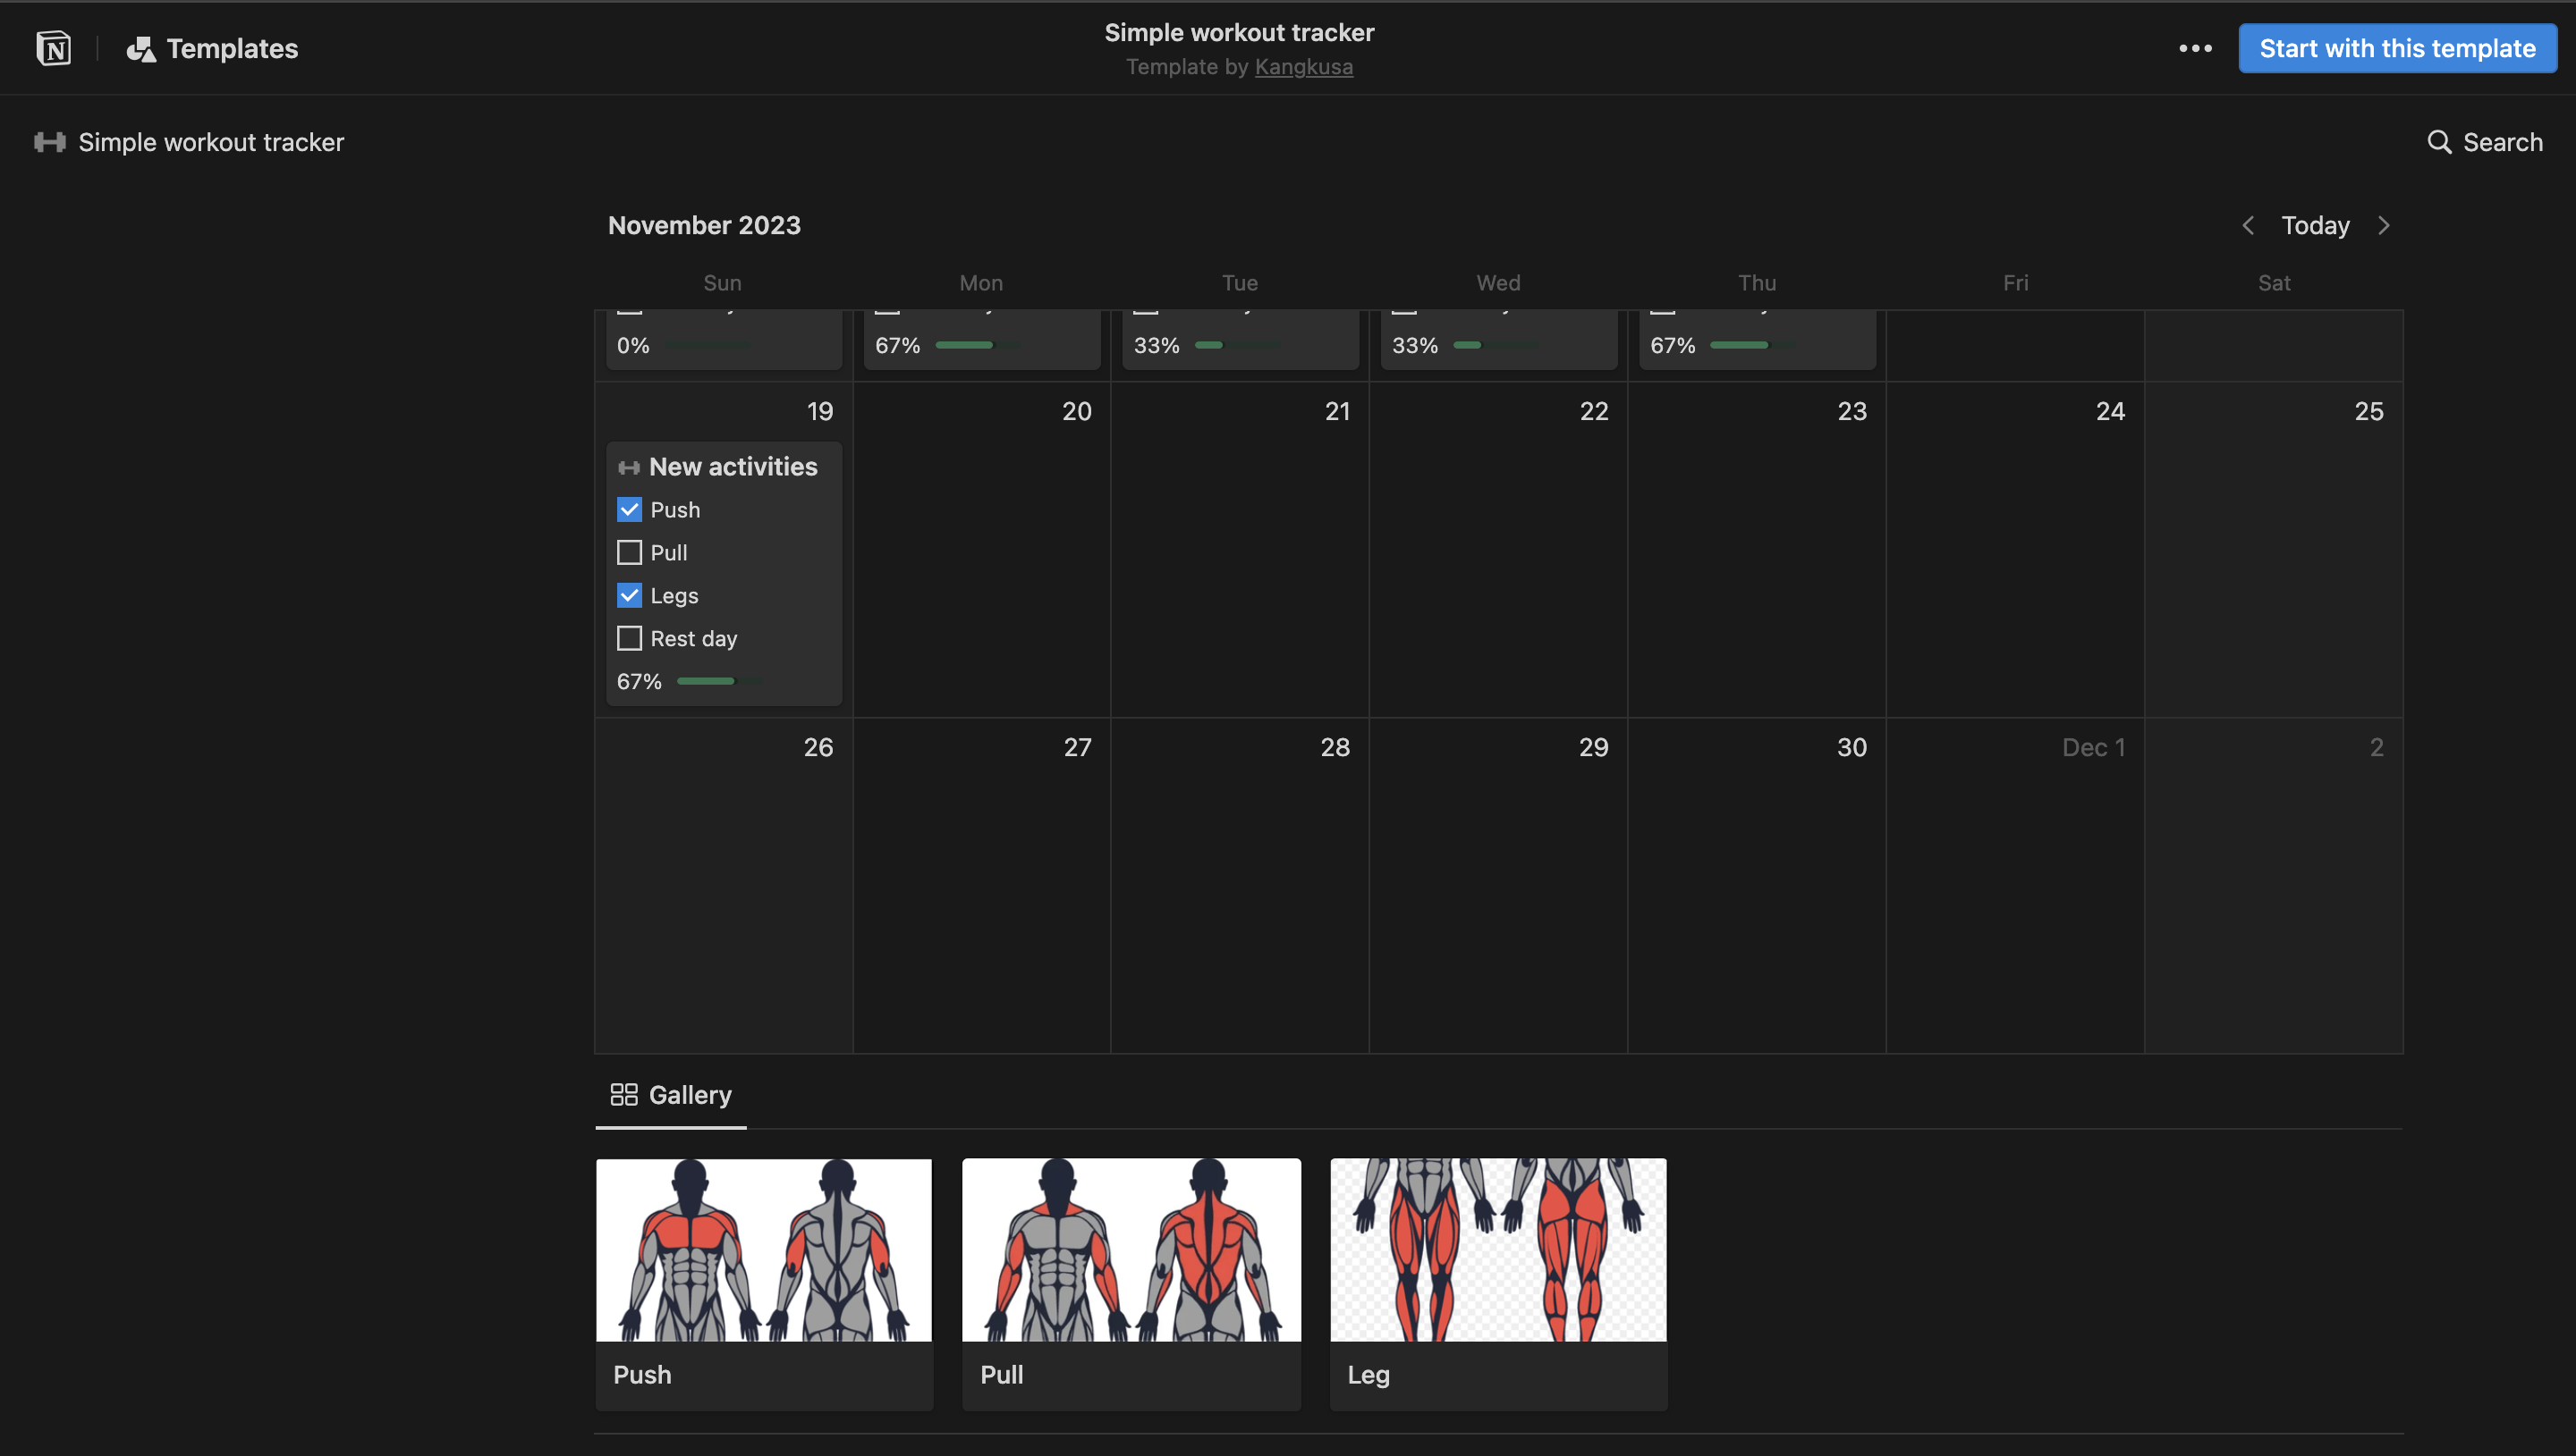Select calendar day 24

[x=2110, y=411]
